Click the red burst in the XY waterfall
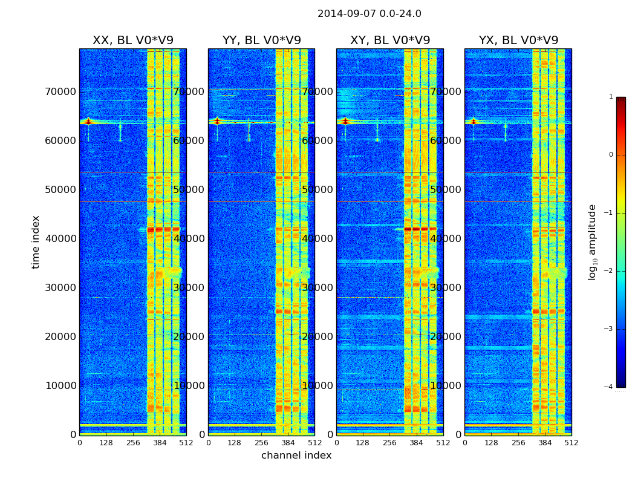 point(345,121)
